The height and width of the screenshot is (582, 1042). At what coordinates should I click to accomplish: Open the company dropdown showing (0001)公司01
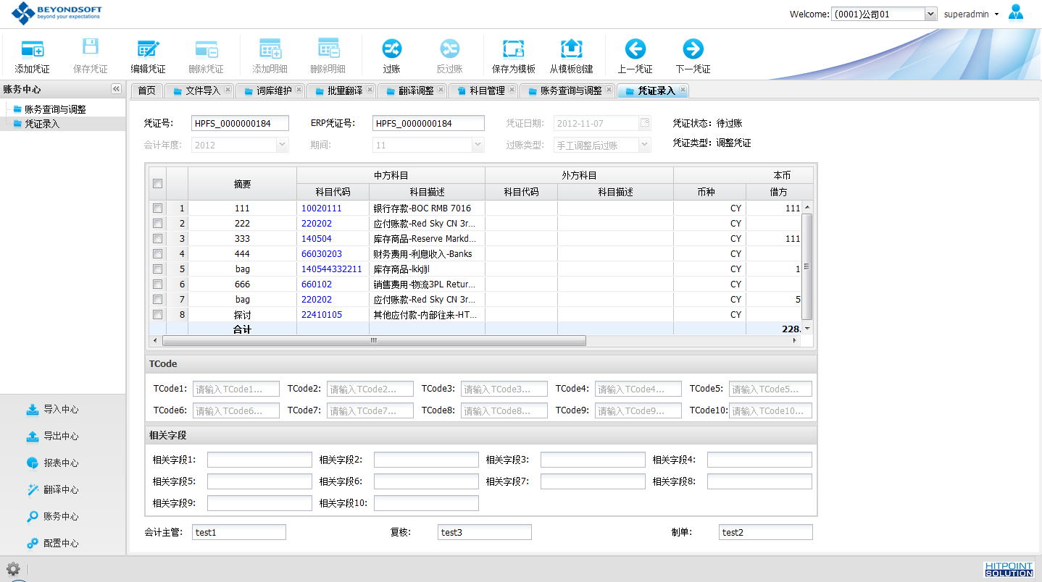pos(930,14)
